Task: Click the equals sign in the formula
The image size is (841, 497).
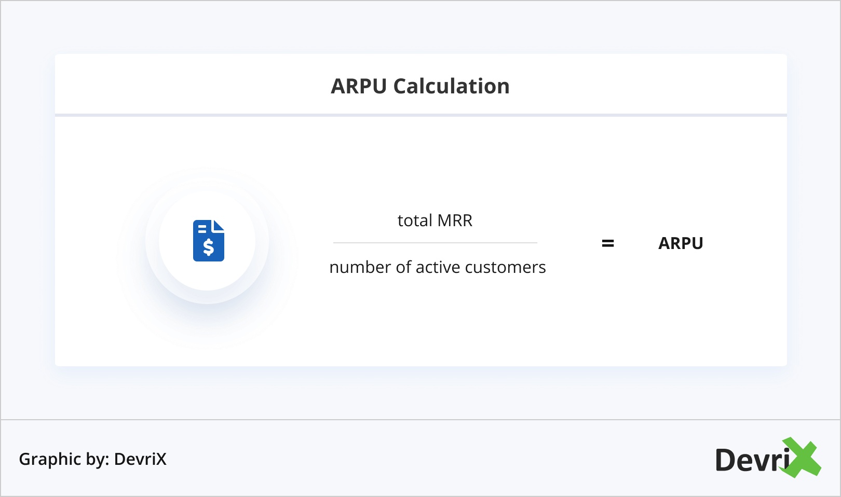Action: tap(608, 243)
